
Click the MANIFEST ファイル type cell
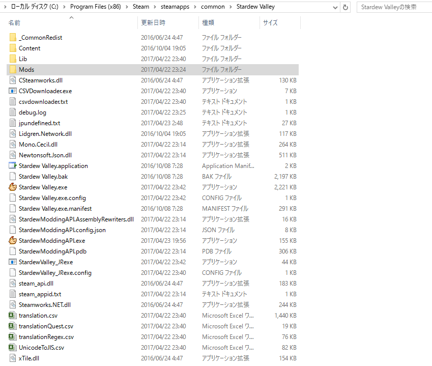(x=225, y=209)
